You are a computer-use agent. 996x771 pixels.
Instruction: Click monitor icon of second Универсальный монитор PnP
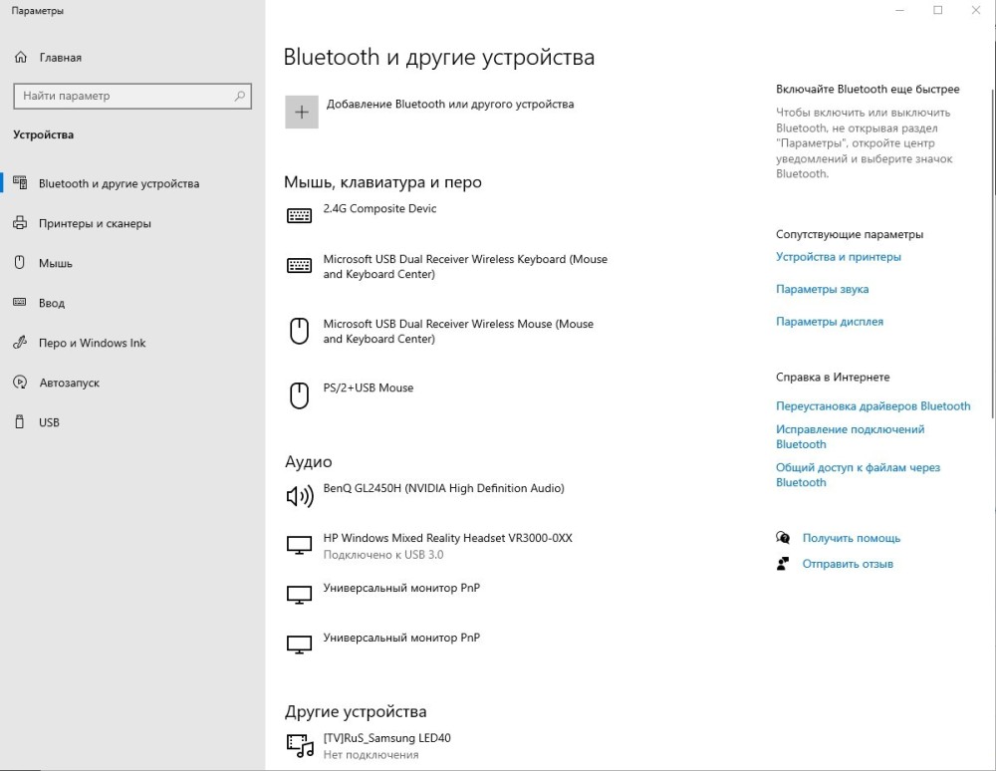click(299, 644)
